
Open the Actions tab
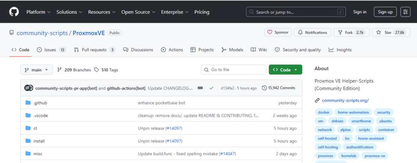tap(172, 50)
